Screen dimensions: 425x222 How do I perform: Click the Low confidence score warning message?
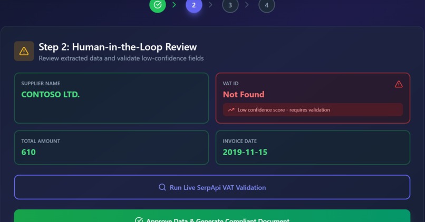[x=313, y=110]
